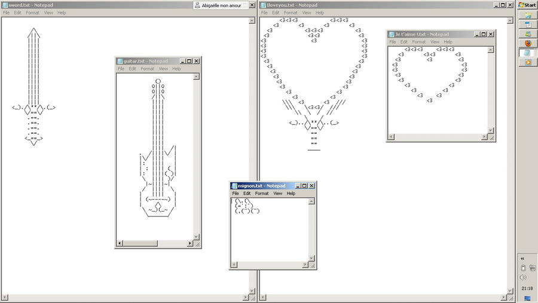Click the Iloveyou.txt Notepad title icon

(263, 5)
